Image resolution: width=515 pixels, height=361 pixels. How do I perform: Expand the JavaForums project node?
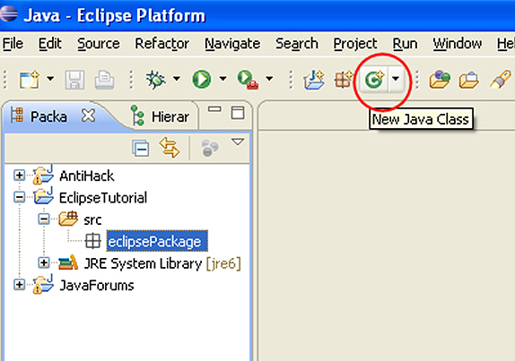coord(19,285)
